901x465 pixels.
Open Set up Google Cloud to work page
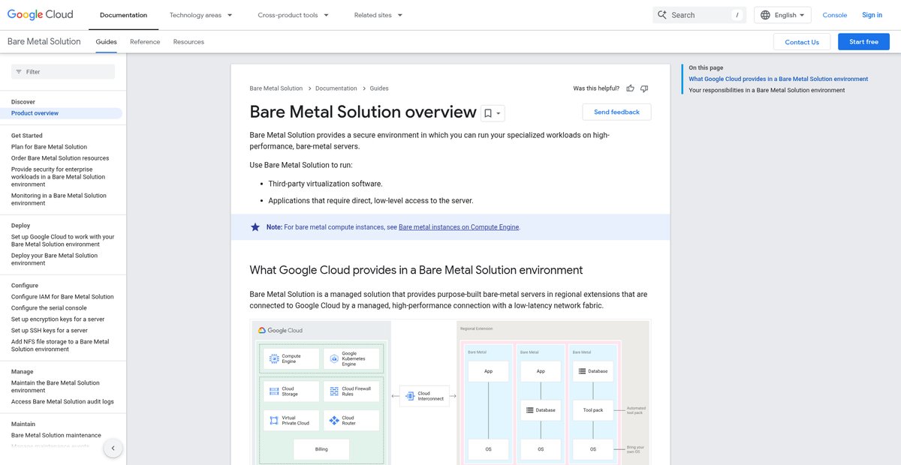coord(63,241)
